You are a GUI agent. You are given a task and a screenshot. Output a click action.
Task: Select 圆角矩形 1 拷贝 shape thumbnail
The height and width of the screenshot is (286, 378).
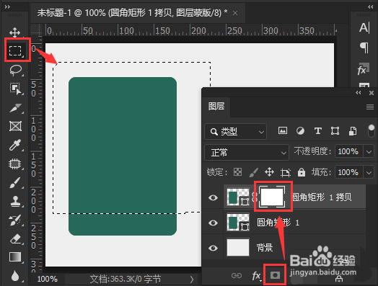tap(238, 197)
